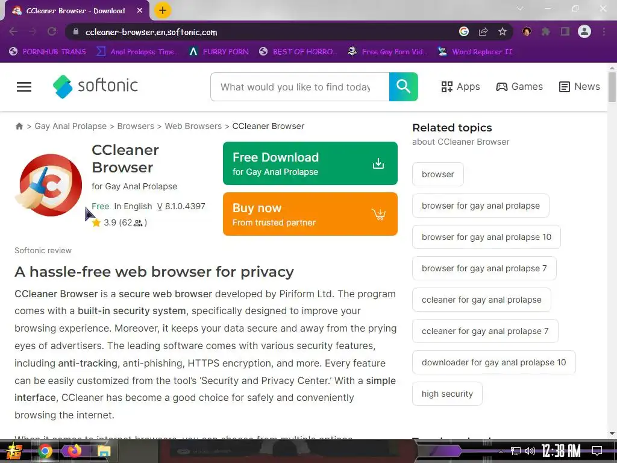Screen dimensions: 617x463
Task: Open the Chrome three-dot menu
Action: coord(604,31)
